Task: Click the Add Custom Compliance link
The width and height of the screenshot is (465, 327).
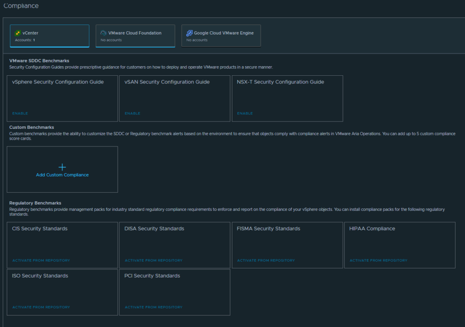Action: 62,175
